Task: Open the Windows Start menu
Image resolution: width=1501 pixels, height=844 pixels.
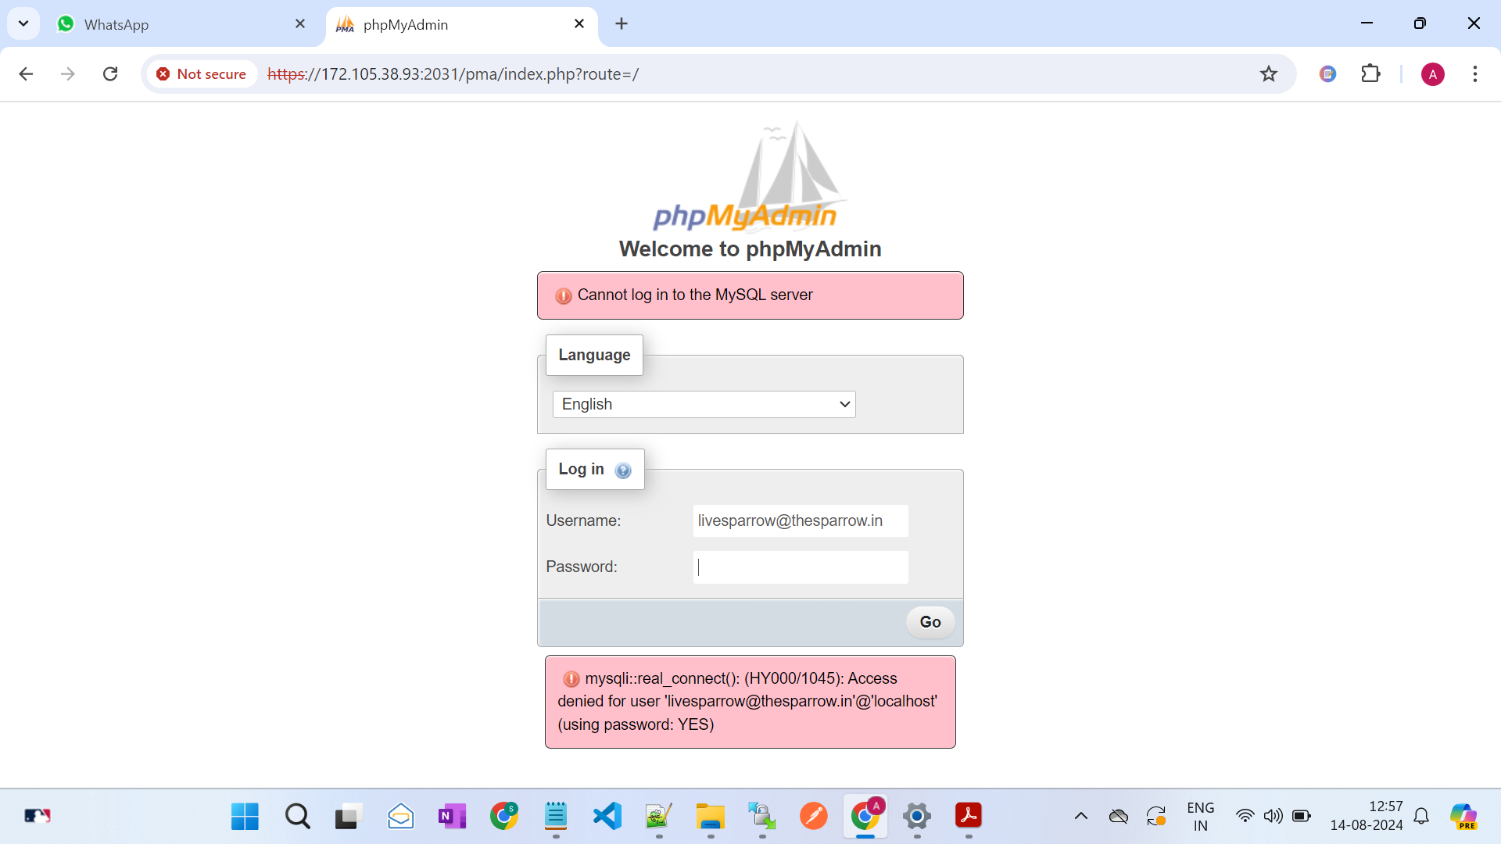Action: coord(245,817)
